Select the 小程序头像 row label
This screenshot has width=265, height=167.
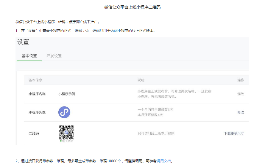[37, 112]
